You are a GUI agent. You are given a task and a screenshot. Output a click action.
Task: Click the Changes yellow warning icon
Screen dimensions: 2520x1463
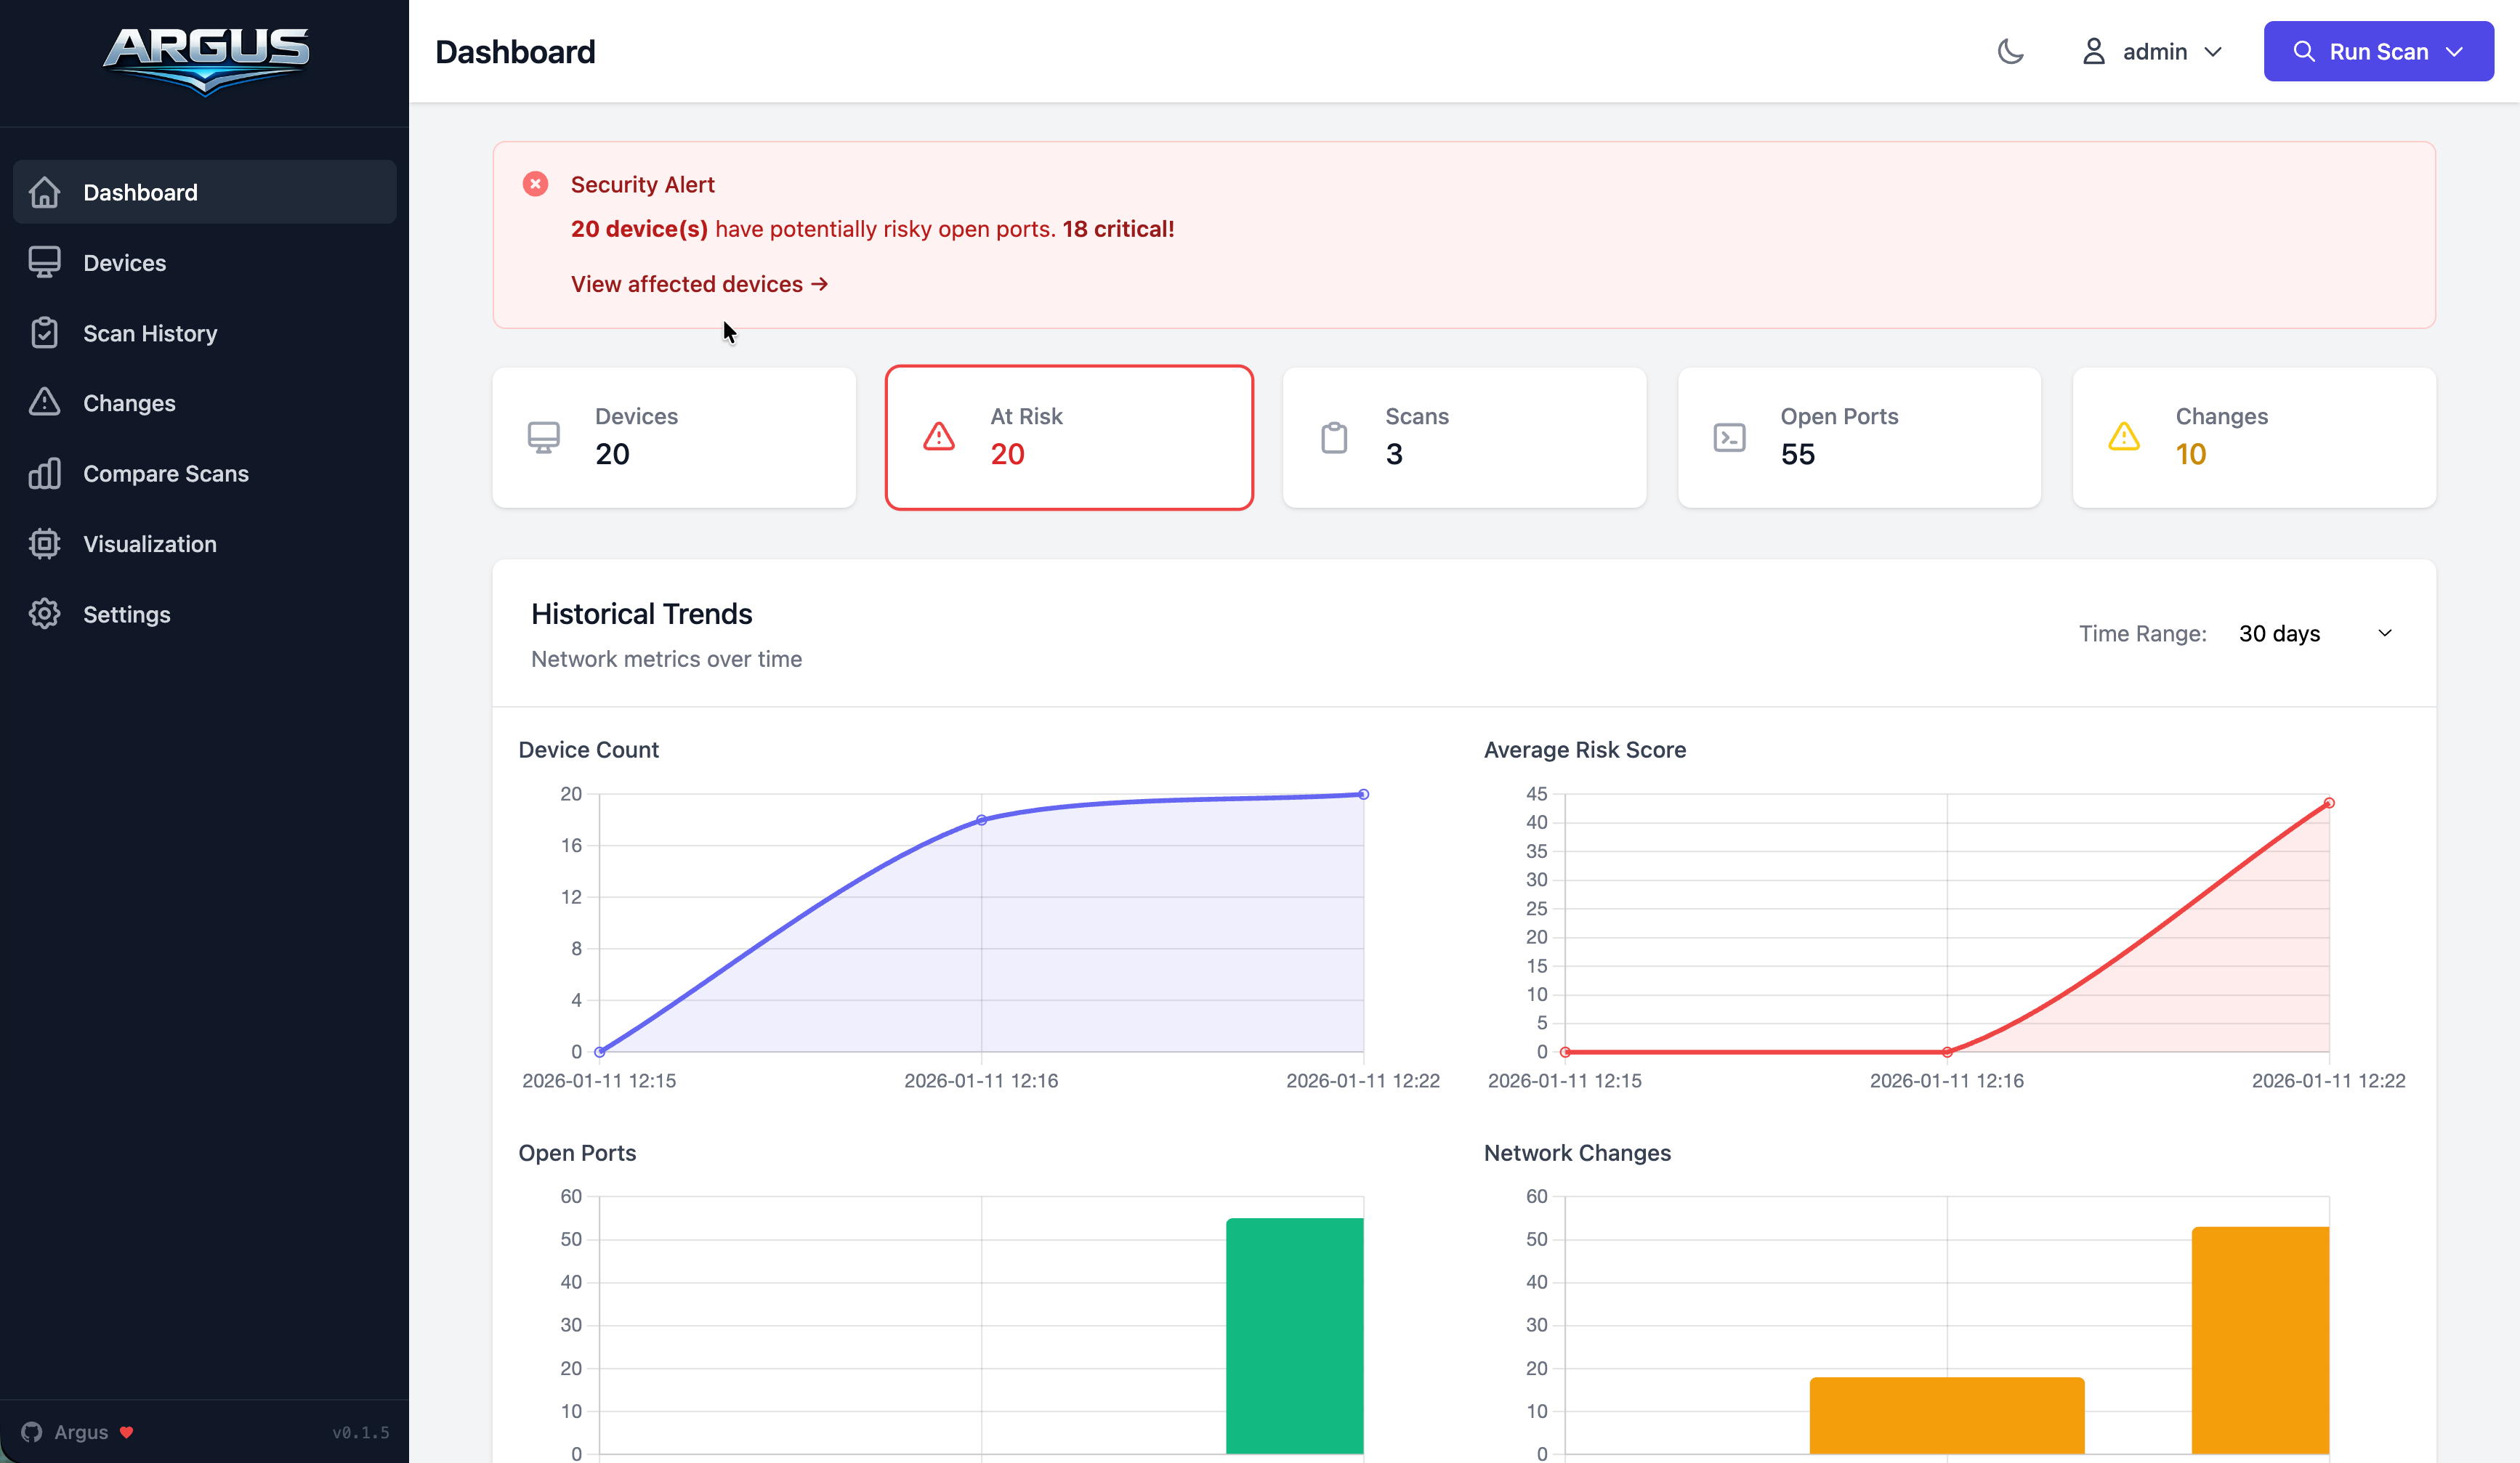click(x=2124, y=437)
